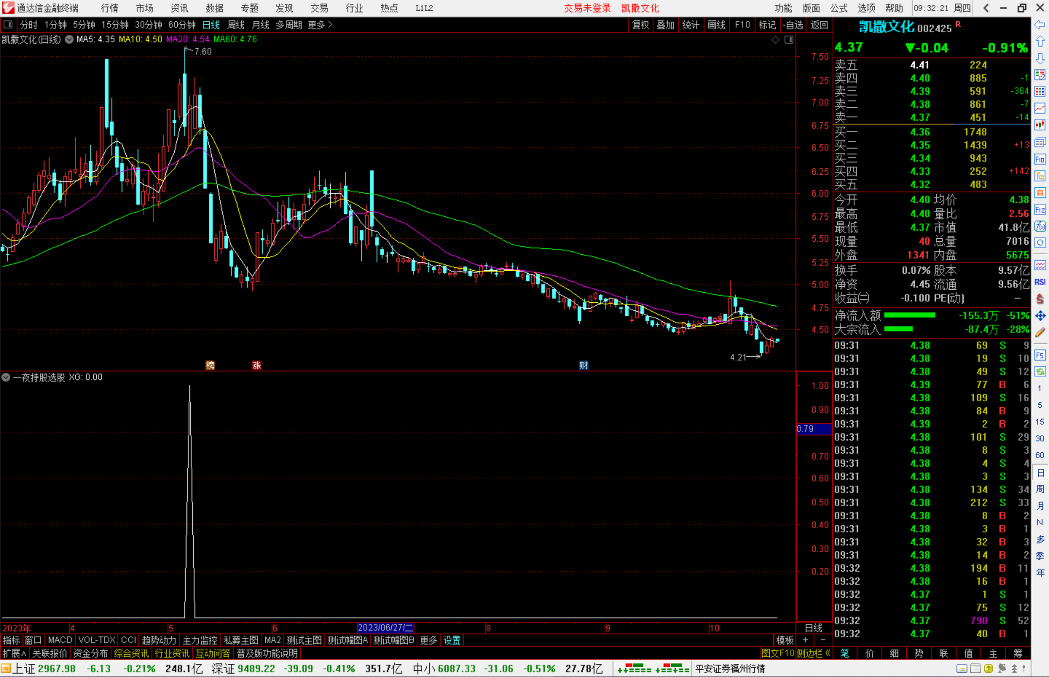
Task: Click the 叠加 overlay button
Action: click(x=666, y=25)
